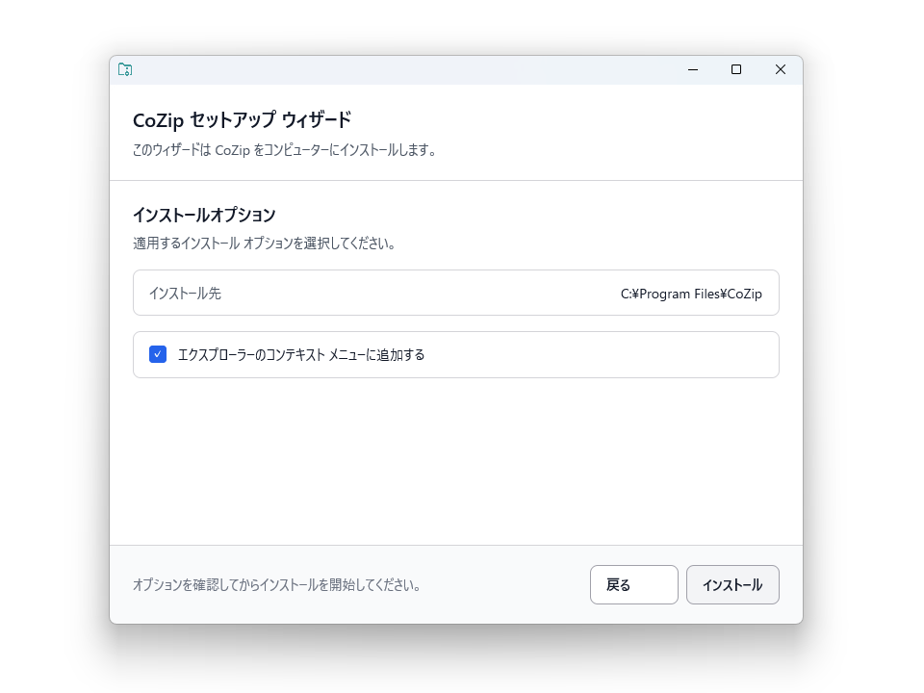
Task: Close the CoZip setup wizard
Action: click(781, 69)
